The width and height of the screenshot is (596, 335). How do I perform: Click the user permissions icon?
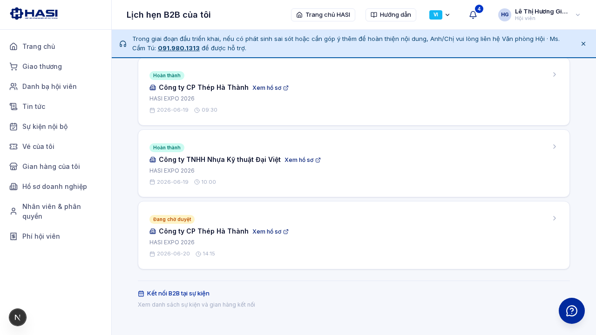[x=14, y=211]
